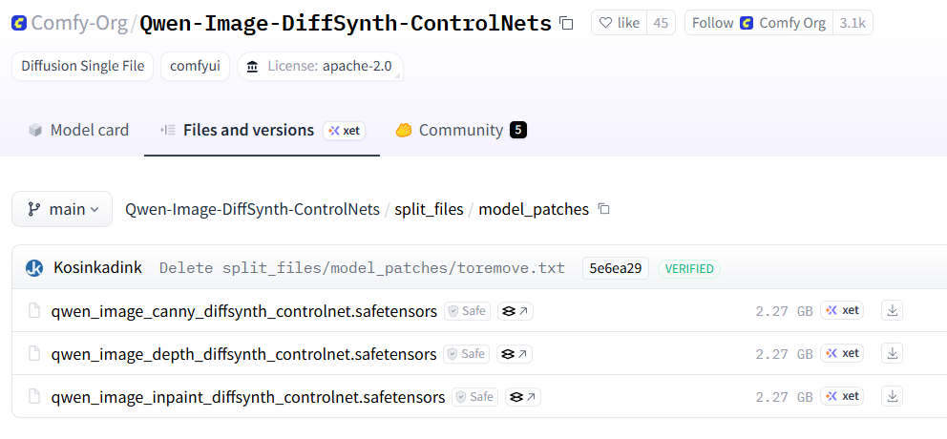
Task: Open the Delete toremove.txt commit message
Action: [x=362, y=268]
